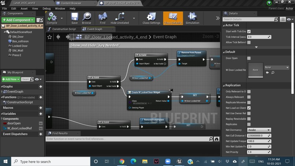Collapse Actor Tick section

pyautogui.click(x=224, y=25)
